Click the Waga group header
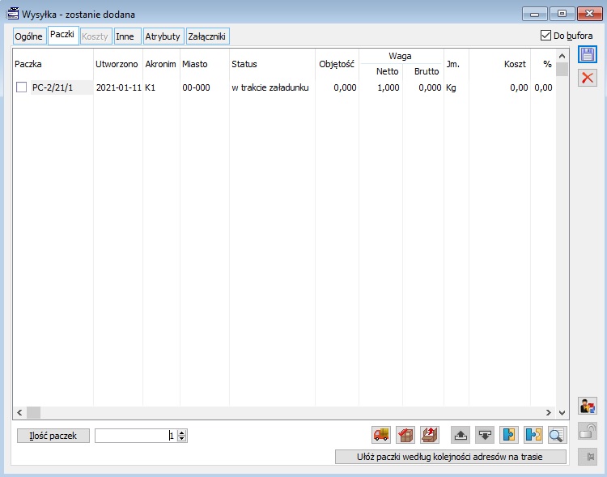 [x=400, y=56]
